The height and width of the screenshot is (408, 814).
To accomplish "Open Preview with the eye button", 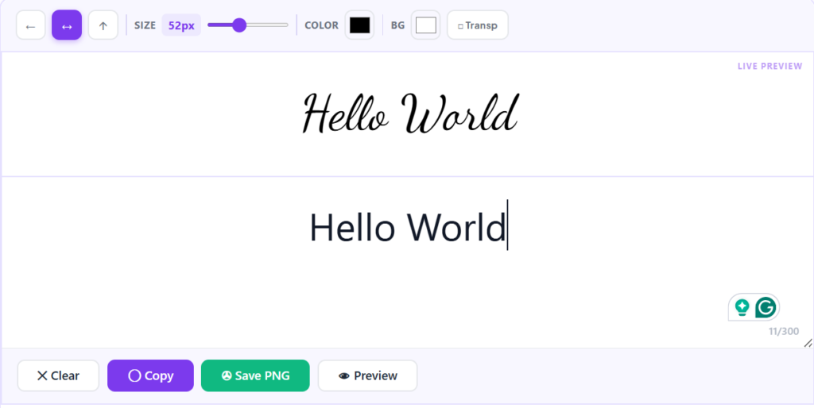I will [x=367, y=375].
